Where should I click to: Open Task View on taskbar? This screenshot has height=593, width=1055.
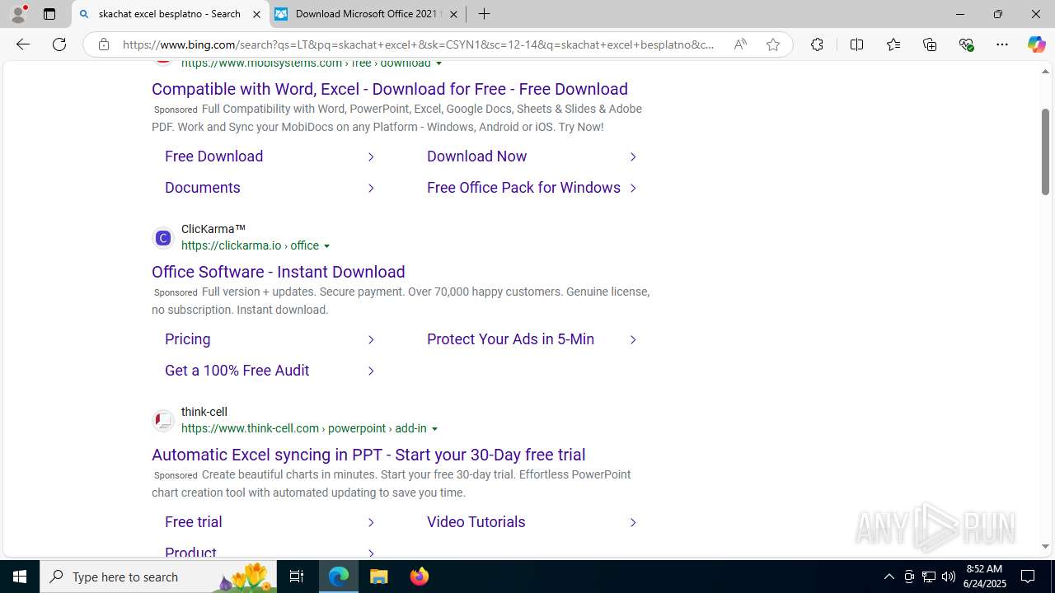(x=297, y=577)
